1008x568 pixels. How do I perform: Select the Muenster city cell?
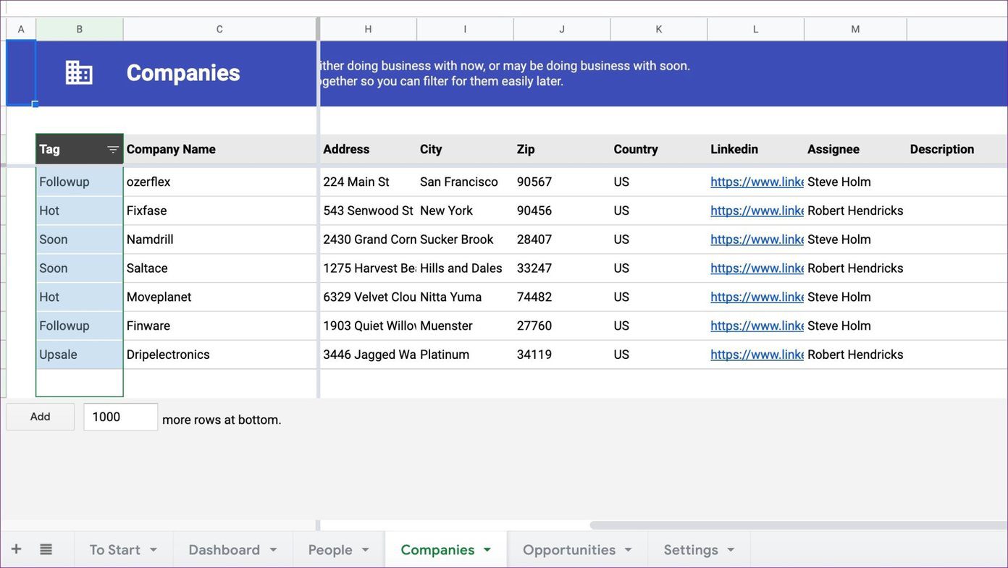coord(465,326)
